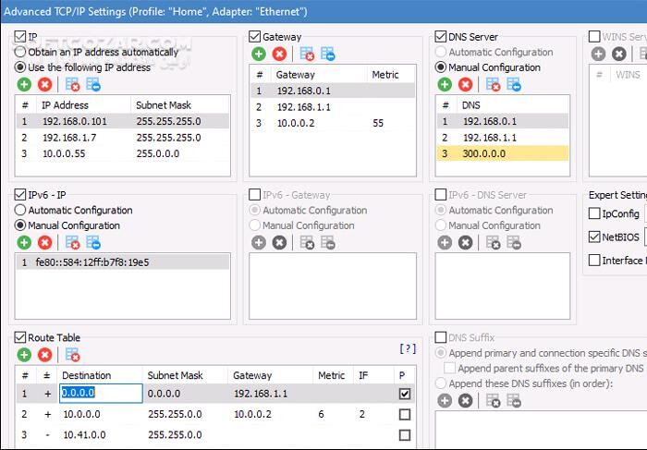Click red delete icon in Gateway section
The width and height of the screenshot is (647, 450).
(279, 54)
